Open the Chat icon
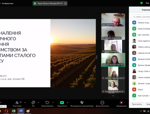150x114 pixels. pos(33,103)
